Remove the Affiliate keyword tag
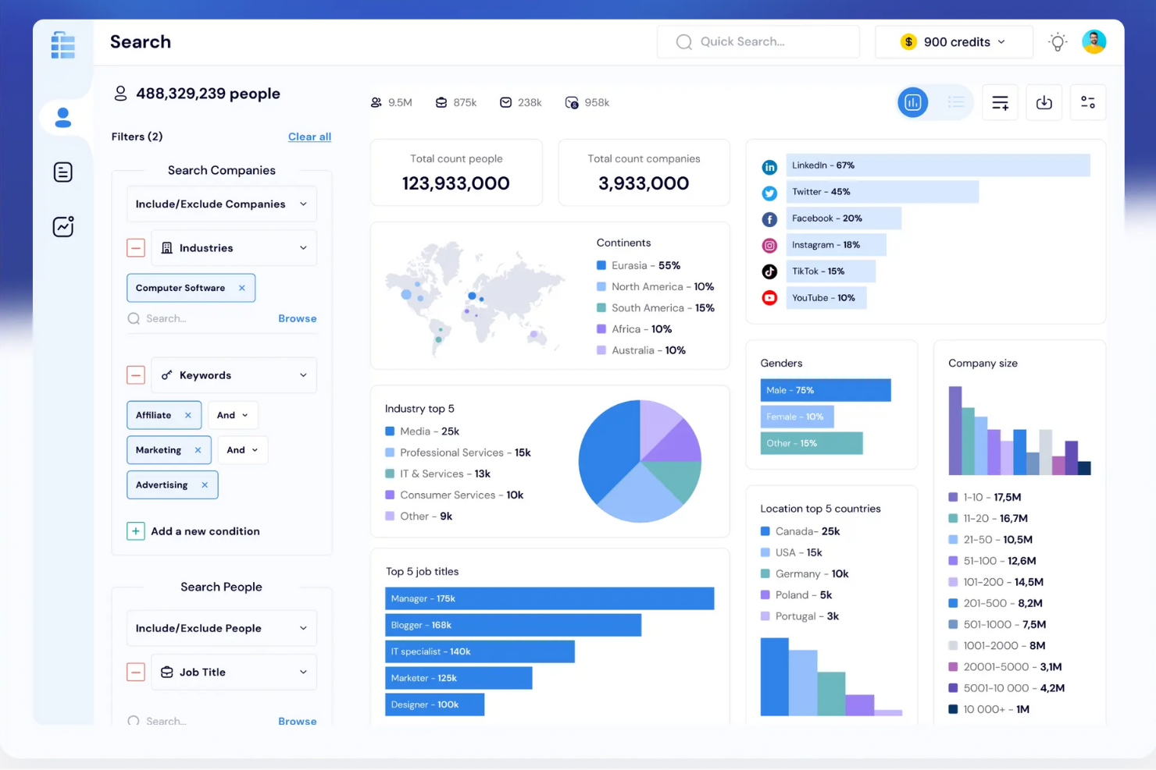Screen dimensions: 1156x770 click(x=188, y=415)
